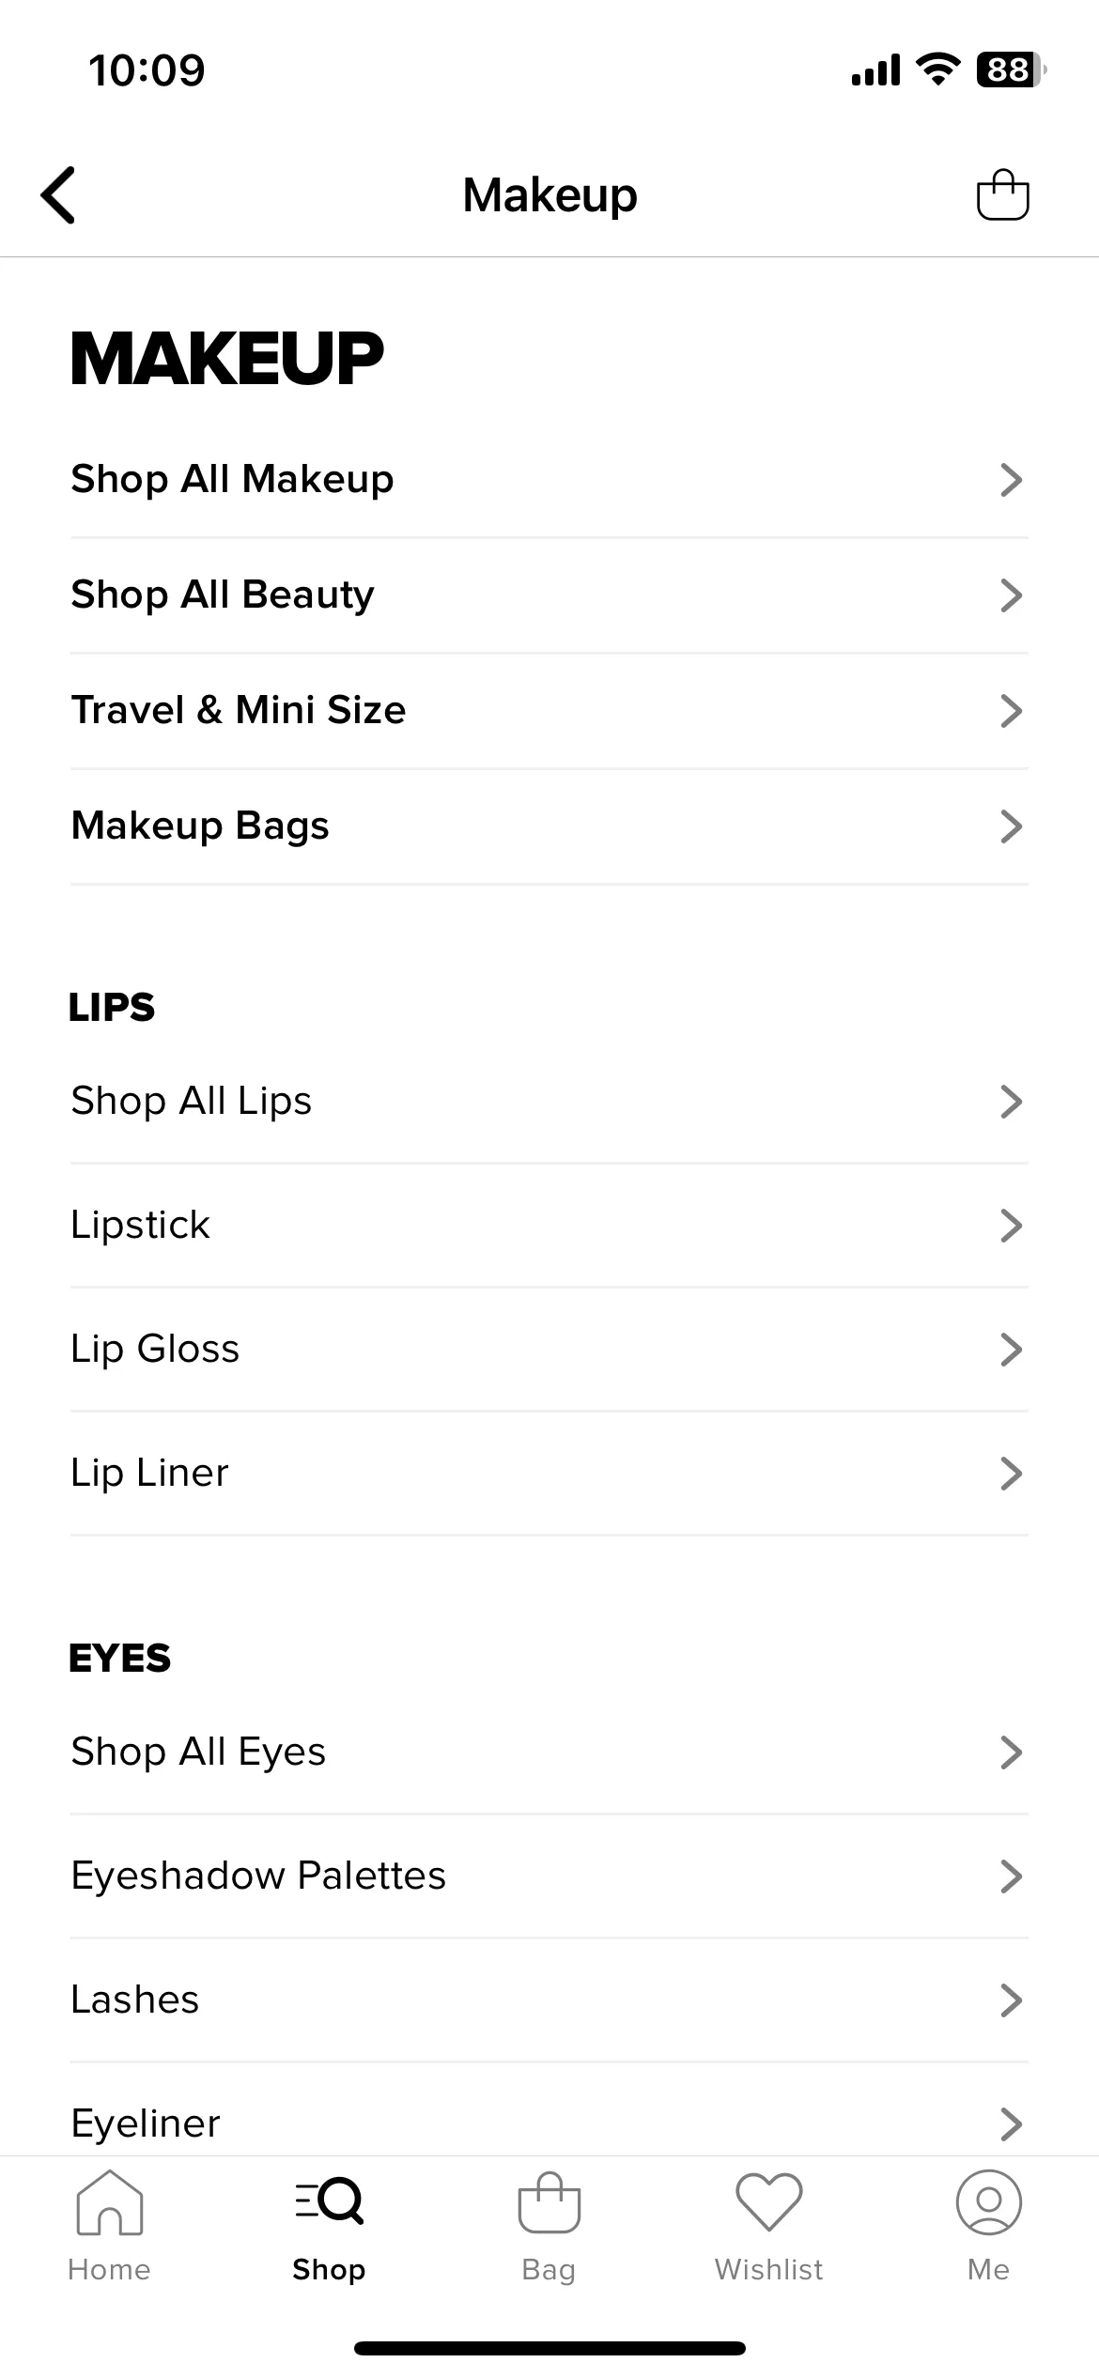Image resolution: width=1099 pixels, height=2378 pixels.
Task: Open the Bag tab in bottom bar
Action: (x=549, y=2227)
